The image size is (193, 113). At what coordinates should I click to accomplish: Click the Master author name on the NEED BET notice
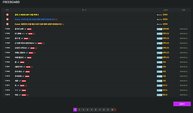tap(165, 15)
